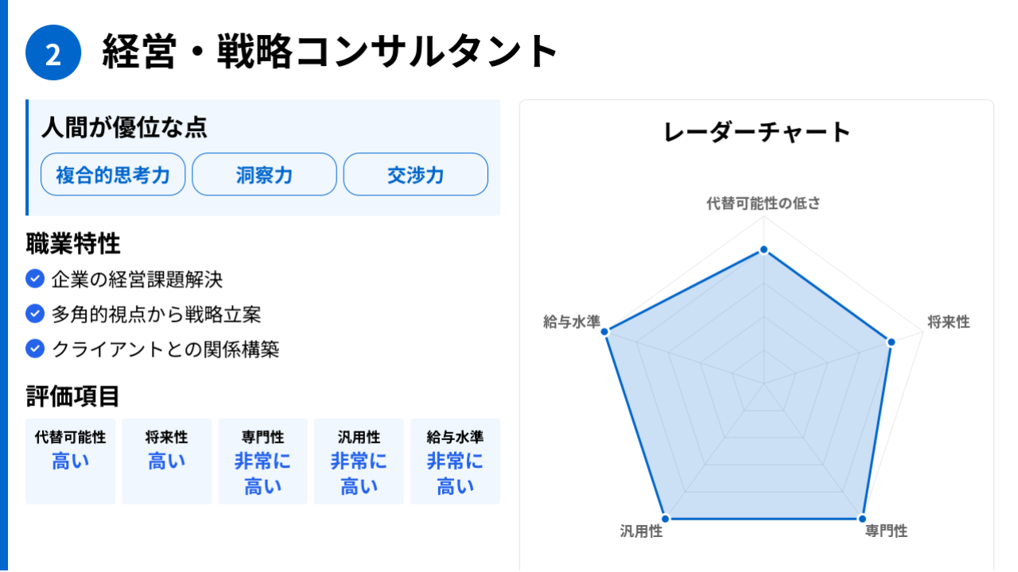Click the 給与水準 rating card

pyautogui.click(x=455, y=462)
